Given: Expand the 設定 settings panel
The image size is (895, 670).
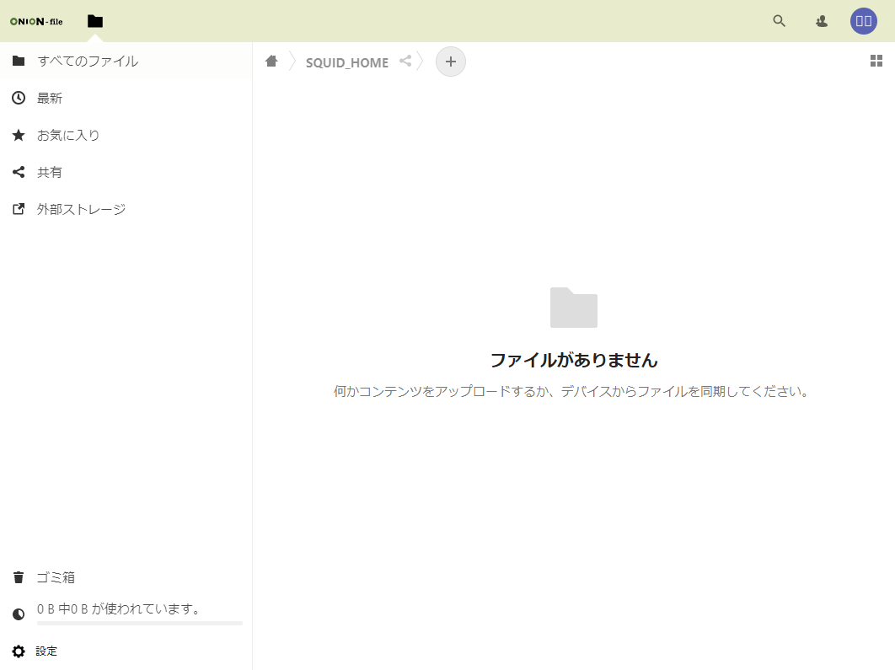Looking at the screenshot, I should coord(47,651).
